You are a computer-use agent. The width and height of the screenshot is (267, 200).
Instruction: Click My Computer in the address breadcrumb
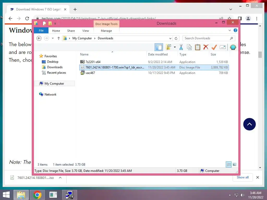(82, 38)
